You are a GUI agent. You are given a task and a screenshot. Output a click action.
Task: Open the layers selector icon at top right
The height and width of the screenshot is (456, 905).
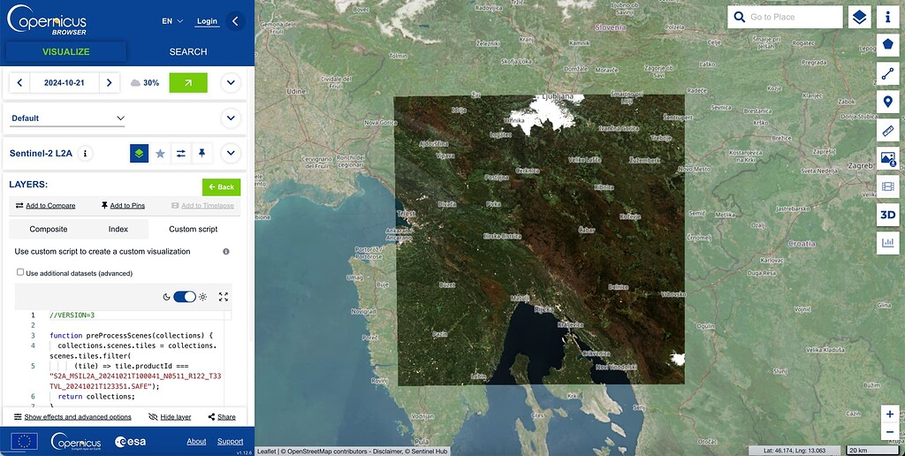coord(859,17)
